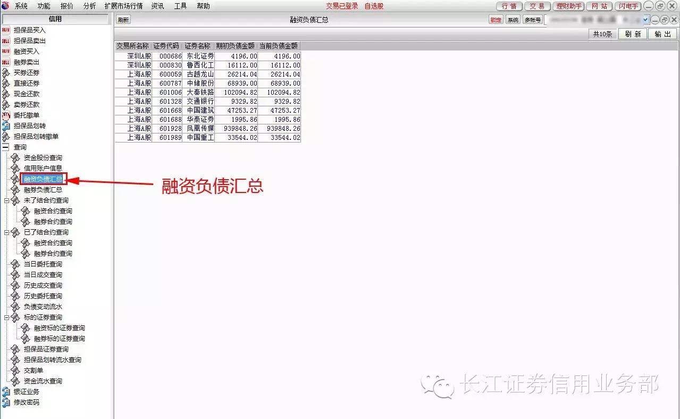Click the 刷新 refresh button
The height and width of the screenshot is (419, 680).
[x=633, y=33]
